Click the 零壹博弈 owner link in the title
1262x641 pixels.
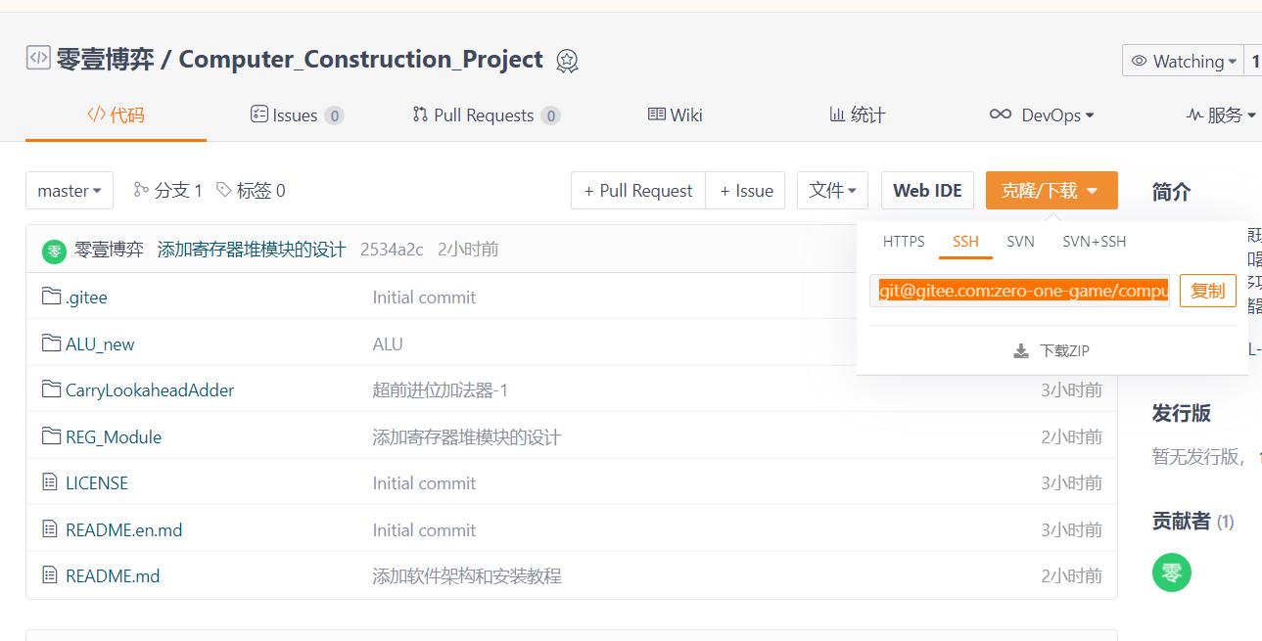(x=105, y=59)
